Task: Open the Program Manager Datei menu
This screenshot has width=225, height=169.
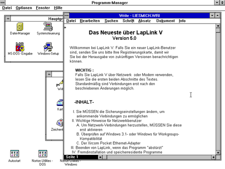Action: tap(7, 8)
